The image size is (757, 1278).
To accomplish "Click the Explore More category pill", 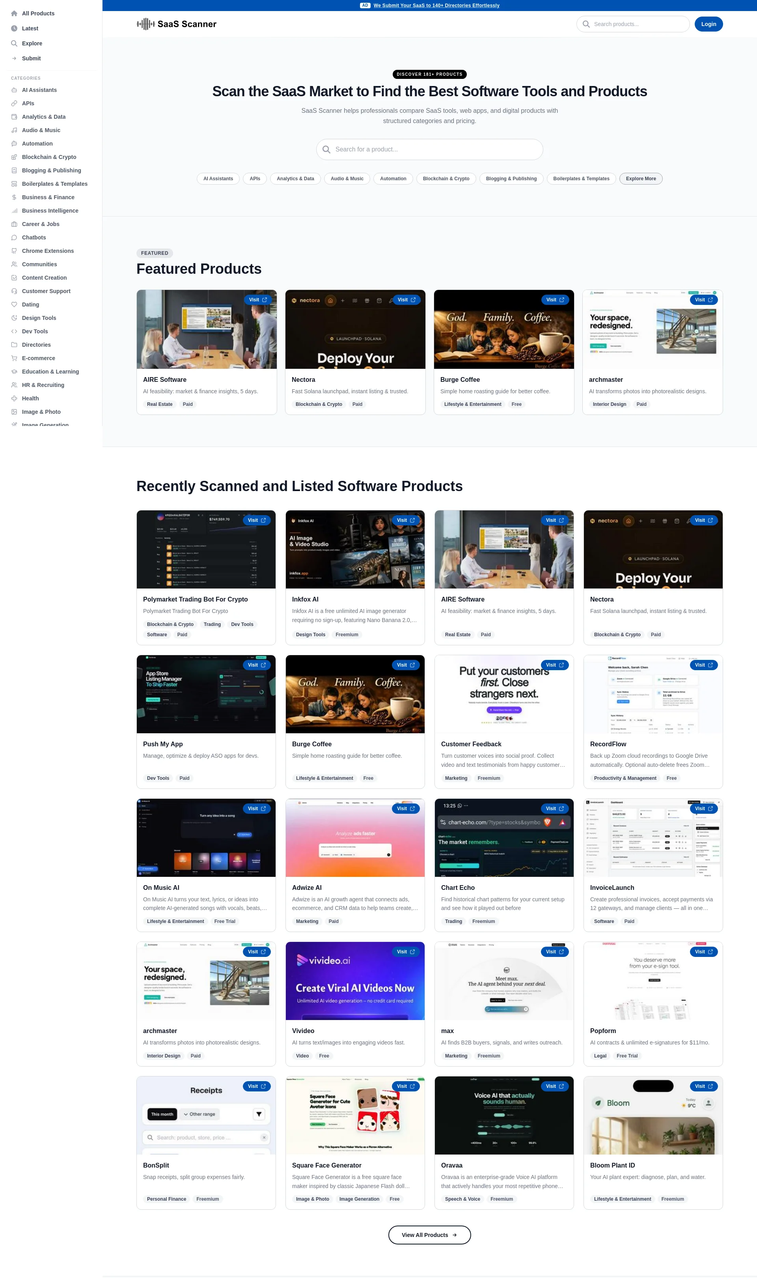I will pos(641,179).
